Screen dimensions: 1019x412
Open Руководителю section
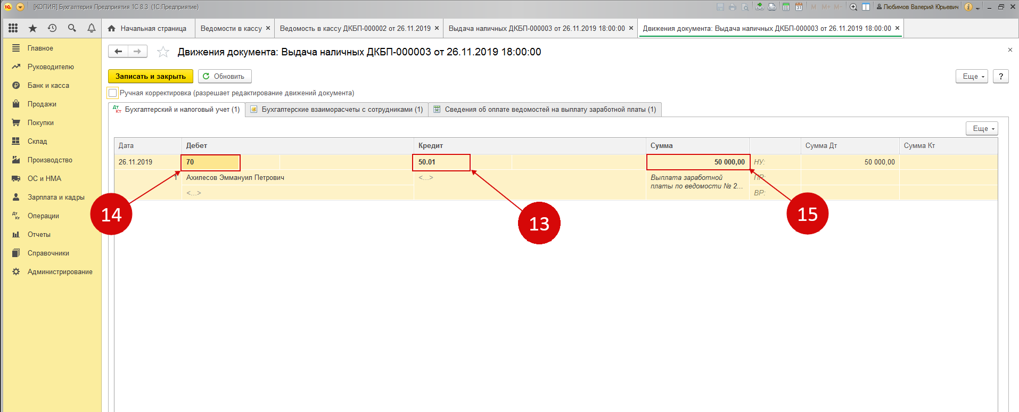pos(51,67)
